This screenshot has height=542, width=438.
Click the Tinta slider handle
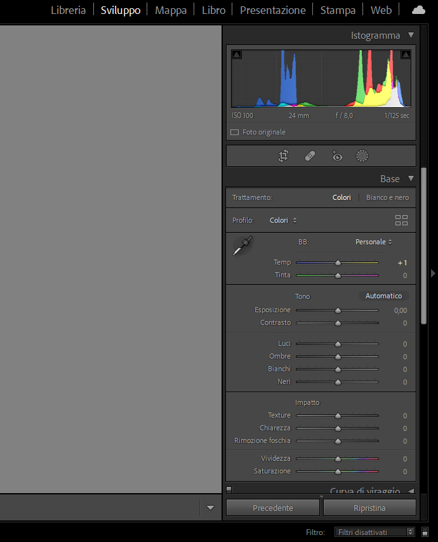pyautogui.click(x=338, y=275)
